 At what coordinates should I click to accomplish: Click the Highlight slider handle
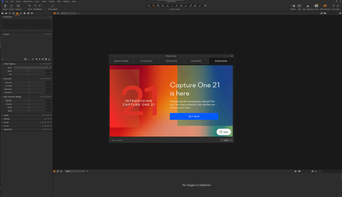(x=29, y=101)
